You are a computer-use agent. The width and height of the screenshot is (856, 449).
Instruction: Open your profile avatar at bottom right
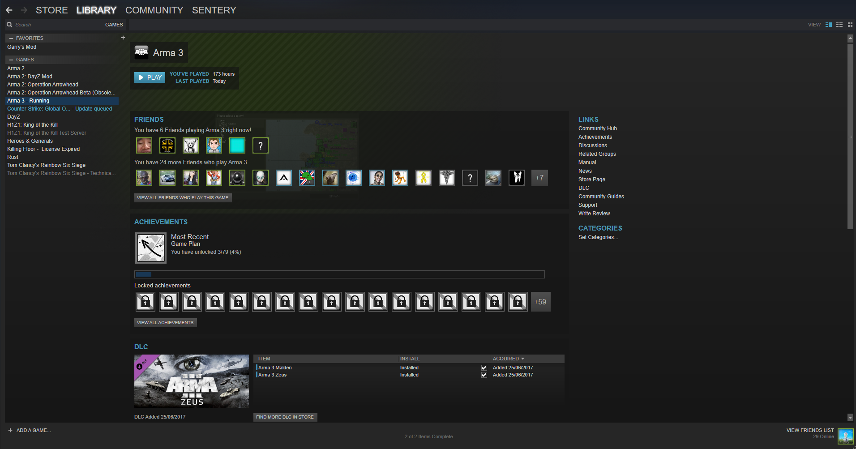[x=846, y=436]
